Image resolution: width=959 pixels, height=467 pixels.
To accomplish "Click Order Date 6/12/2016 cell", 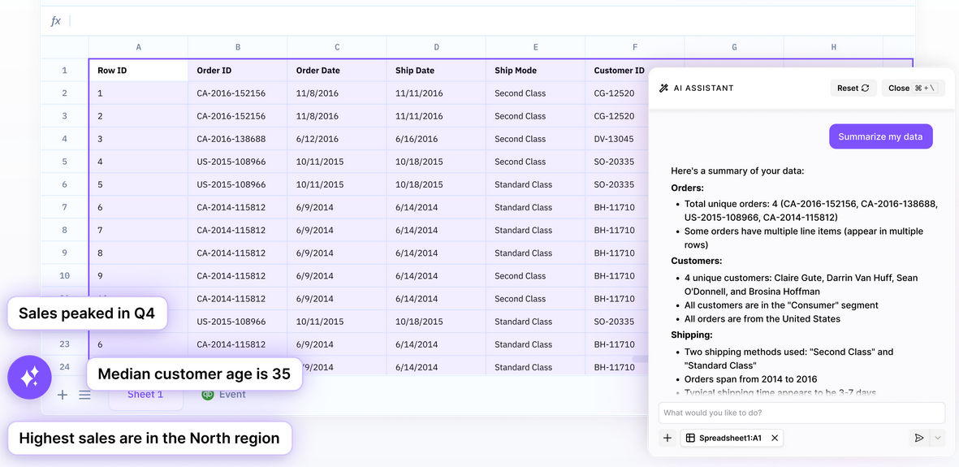I will click(337, 139).
